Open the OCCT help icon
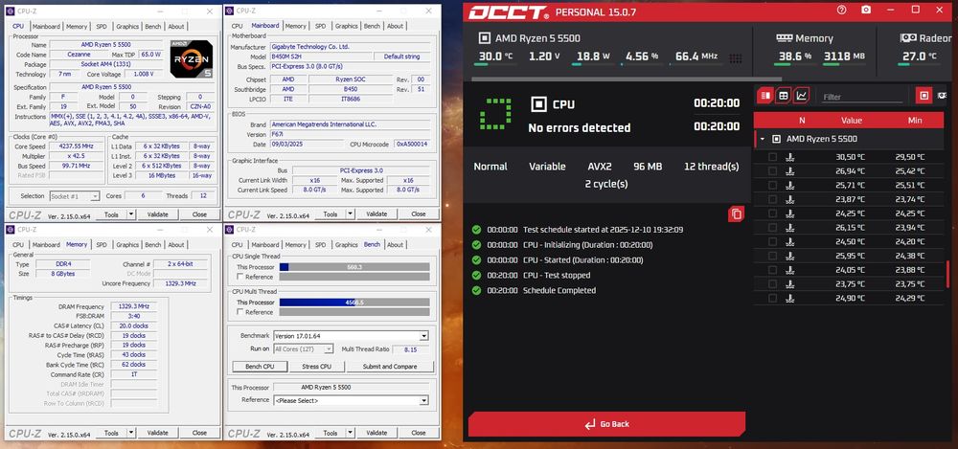 pos(842,10)
